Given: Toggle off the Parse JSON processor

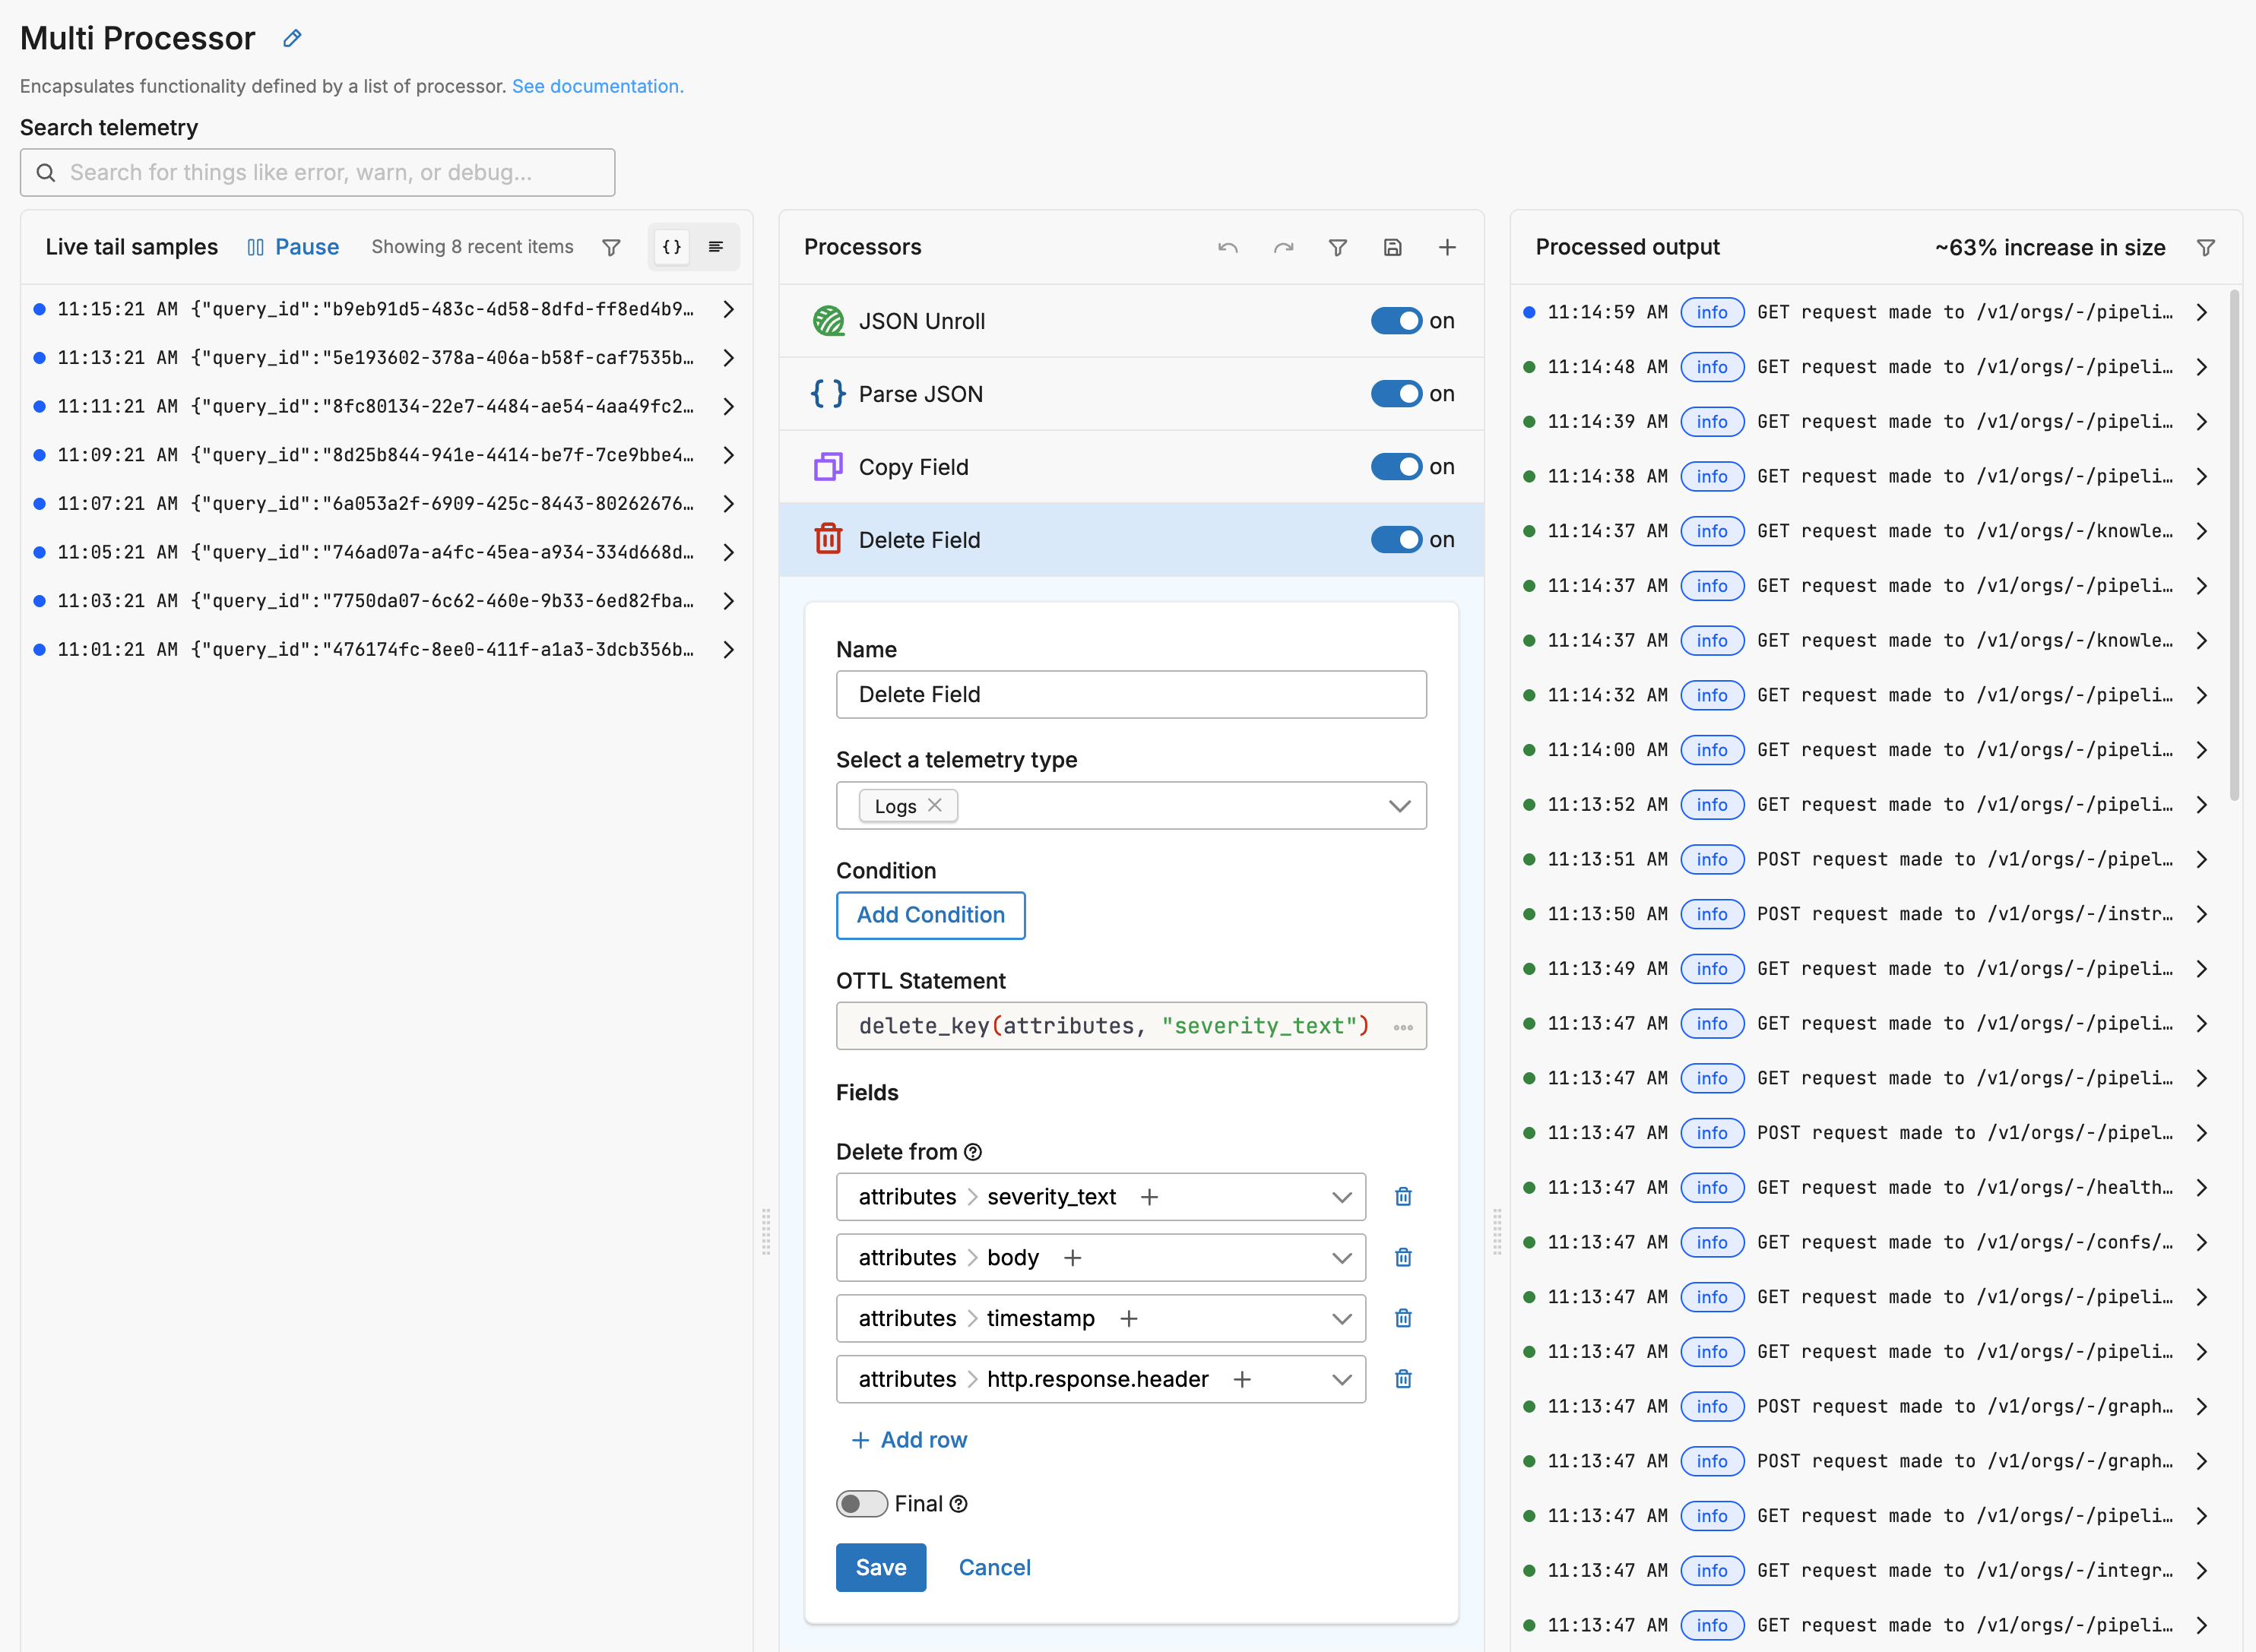Looking at the screenshot, I should pyautogui.click(x=1396, y=393).
